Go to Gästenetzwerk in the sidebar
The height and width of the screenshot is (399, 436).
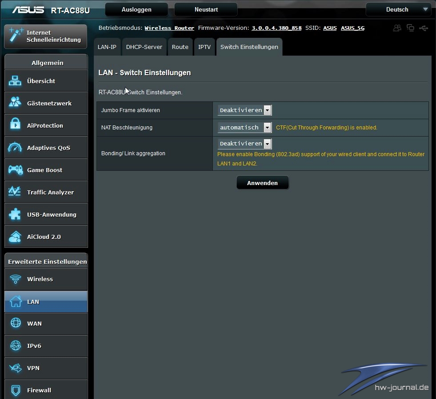point(46,103)
